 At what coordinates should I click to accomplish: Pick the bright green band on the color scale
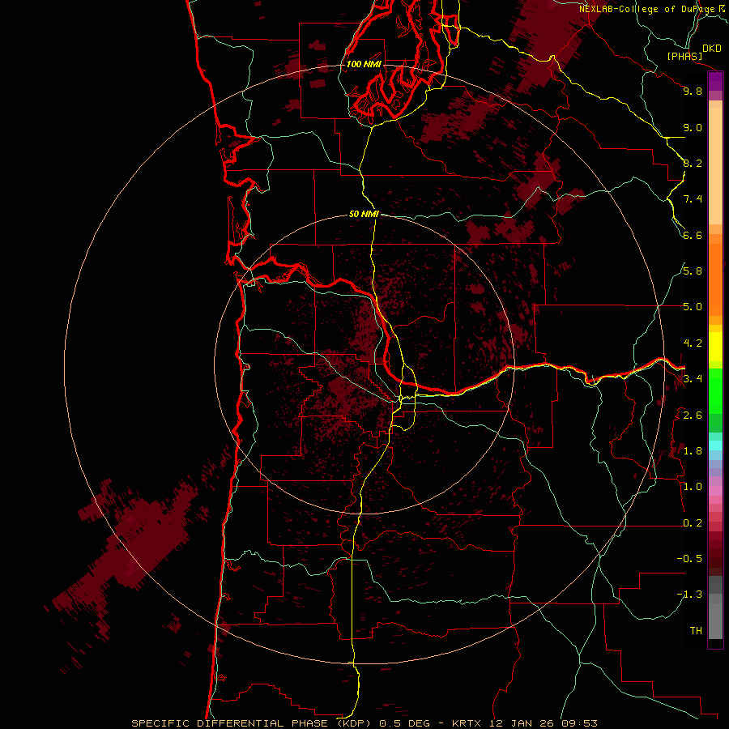pos(715,390)
